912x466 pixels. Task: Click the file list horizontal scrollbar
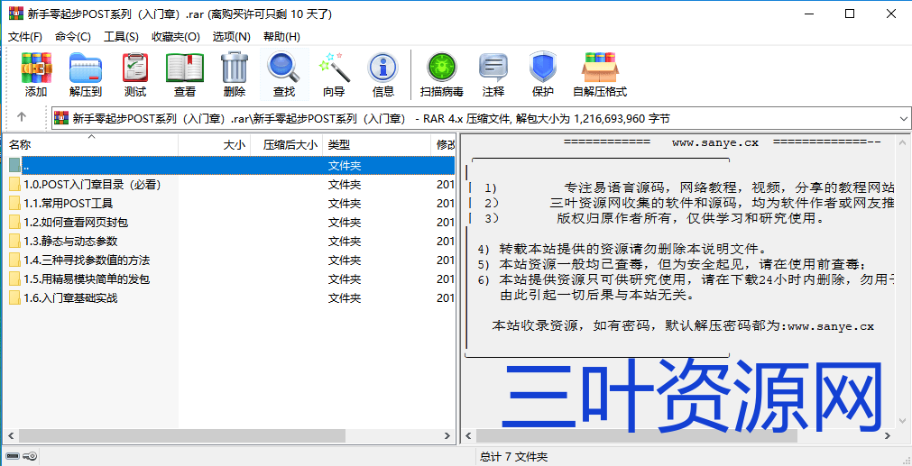(180, 435)
